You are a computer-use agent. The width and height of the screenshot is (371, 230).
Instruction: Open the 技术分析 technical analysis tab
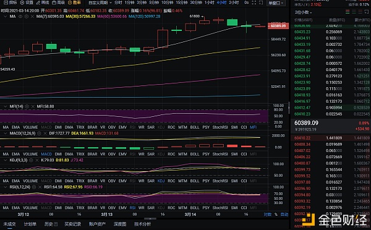coord(142,224)
